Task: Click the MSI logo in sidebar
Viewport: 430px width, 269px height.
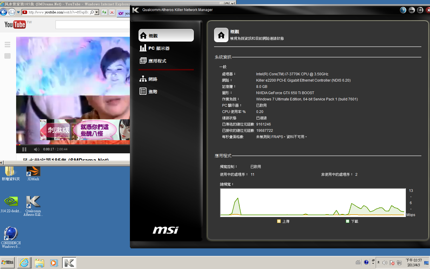Action: (166, 230)
